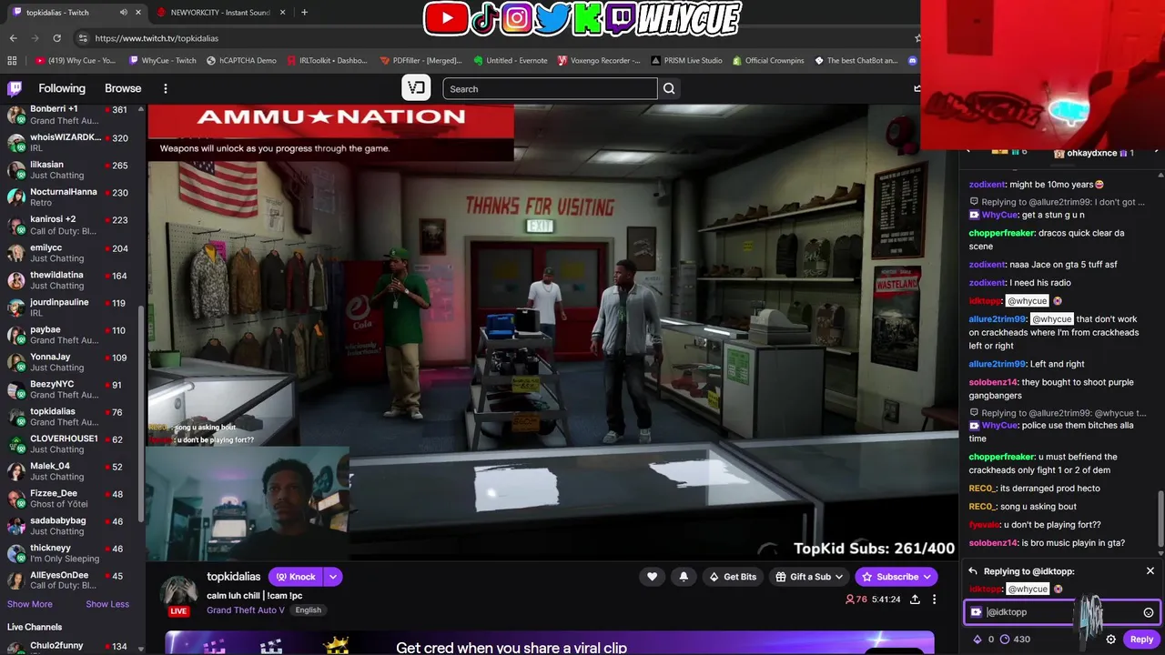The image size is (1165, 655).
Task: Toggle notifications bell for topkidalias
Action: 684,577
